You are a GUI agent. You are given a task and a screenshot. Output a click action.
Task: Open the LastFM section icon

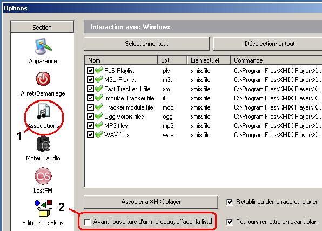(43, 176)
